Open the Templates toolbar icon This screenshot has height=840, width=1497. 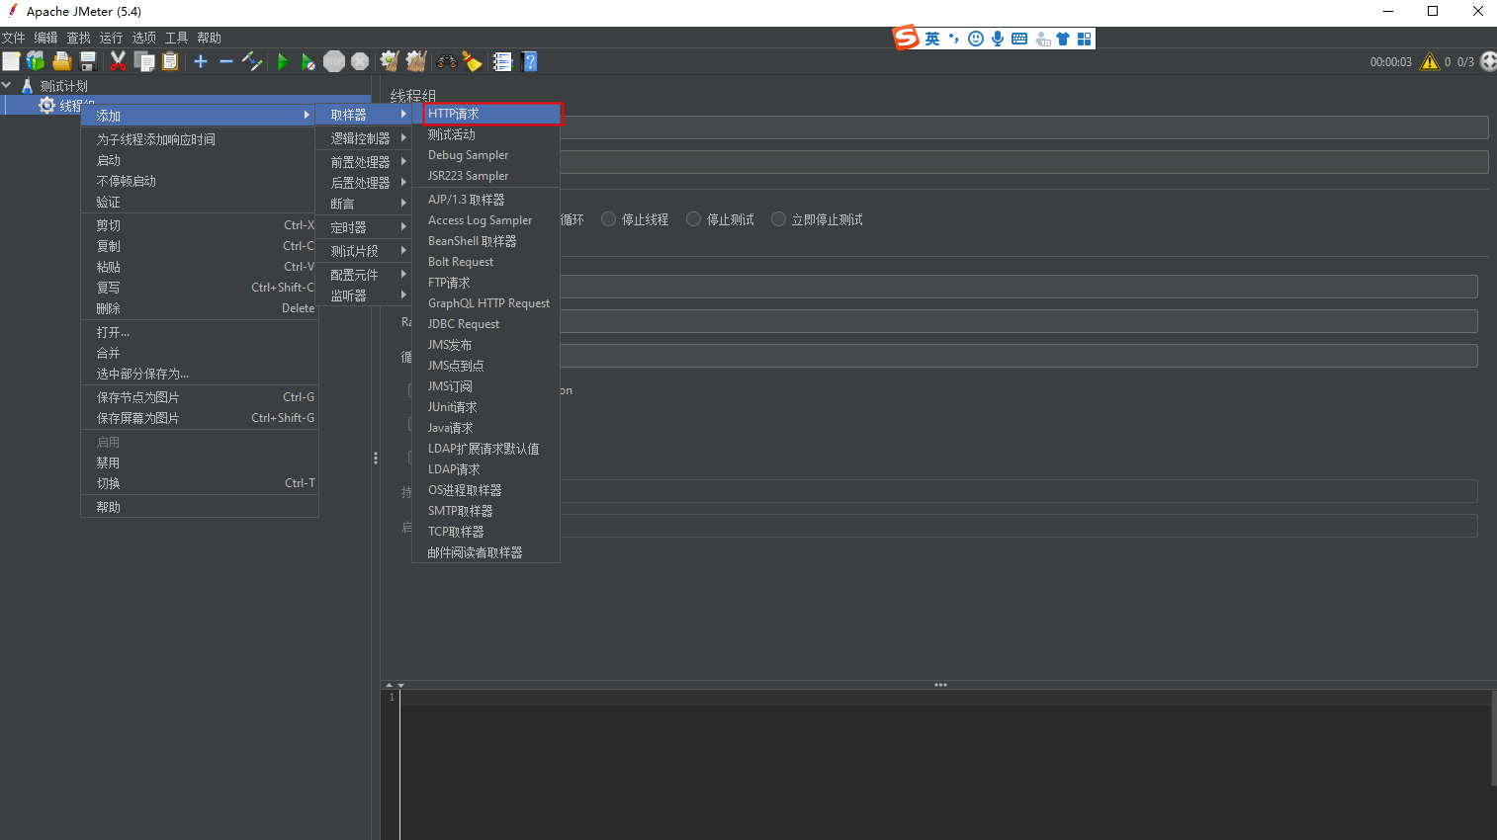coord(36,61)
